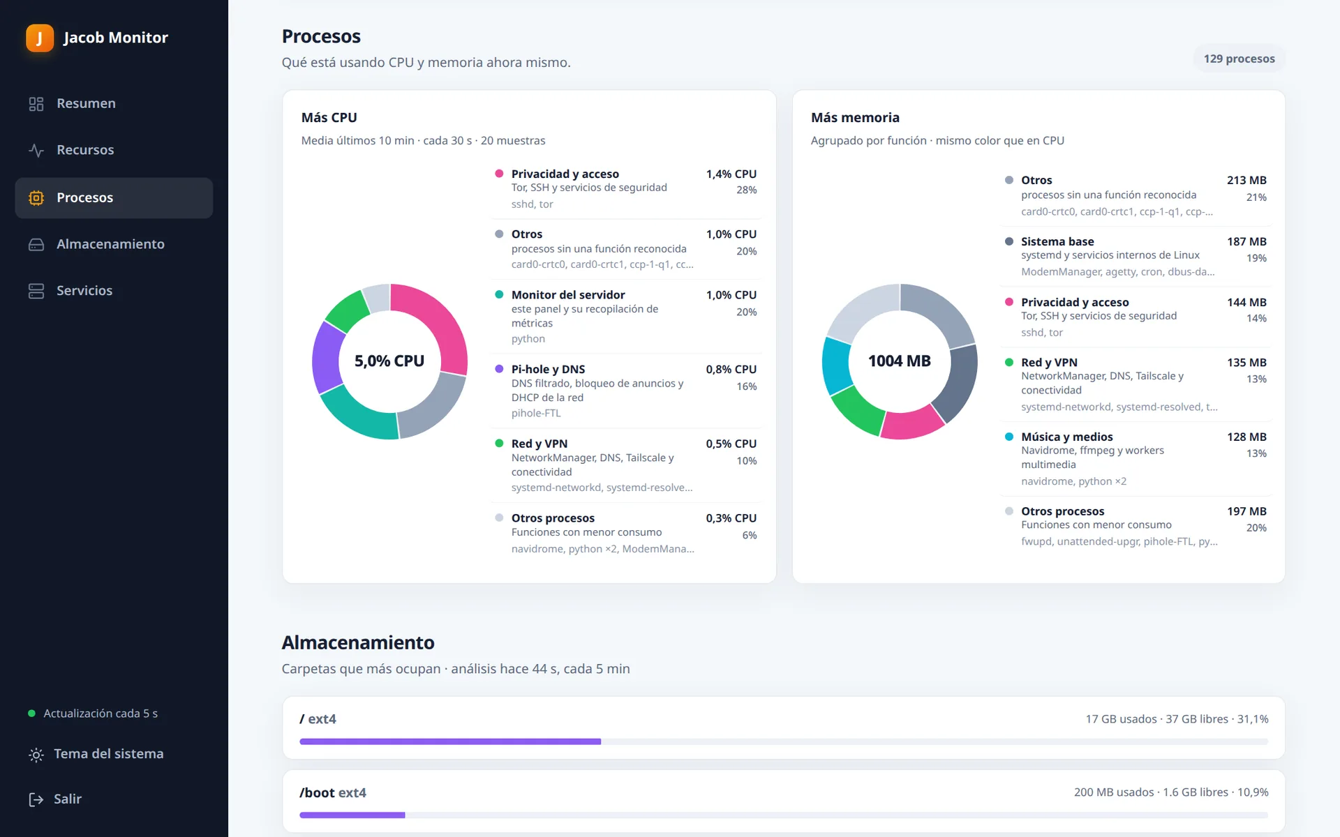This screenshot has height=837, width=1340.
Task: Select the Otros 213 MB memory row
Action: [1136, 195]
